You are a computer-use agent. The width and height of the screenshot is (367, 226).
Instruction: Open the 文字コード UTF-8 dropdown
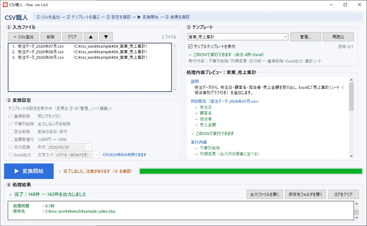click(x=78, y=155)
